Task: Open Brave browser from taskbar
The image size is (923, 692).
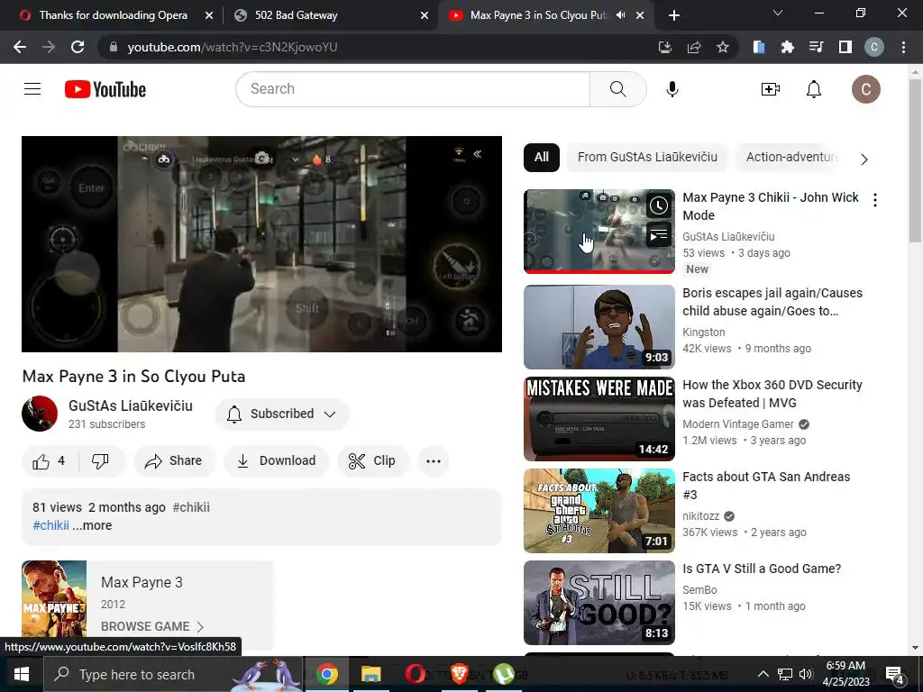Action: [459, 674]
